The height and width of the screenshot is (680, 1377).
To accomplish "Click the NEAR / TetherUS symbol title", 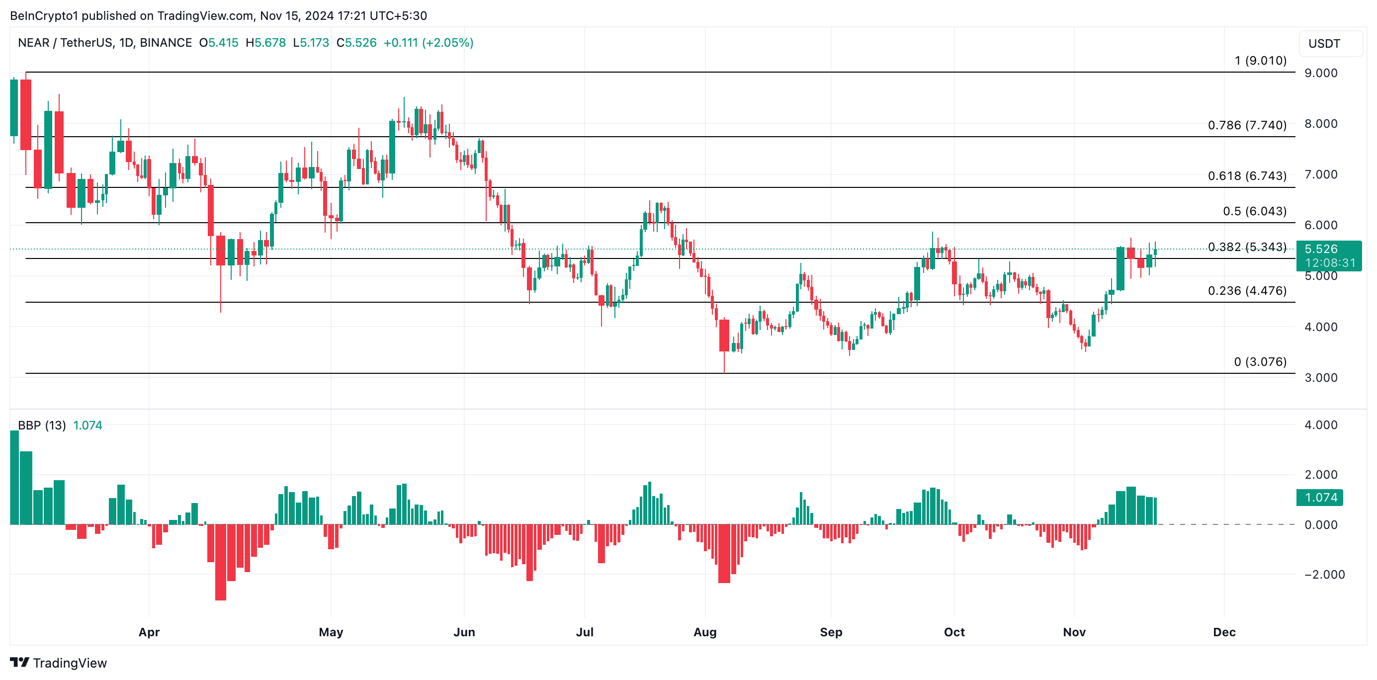I will (x=104, y=43).
